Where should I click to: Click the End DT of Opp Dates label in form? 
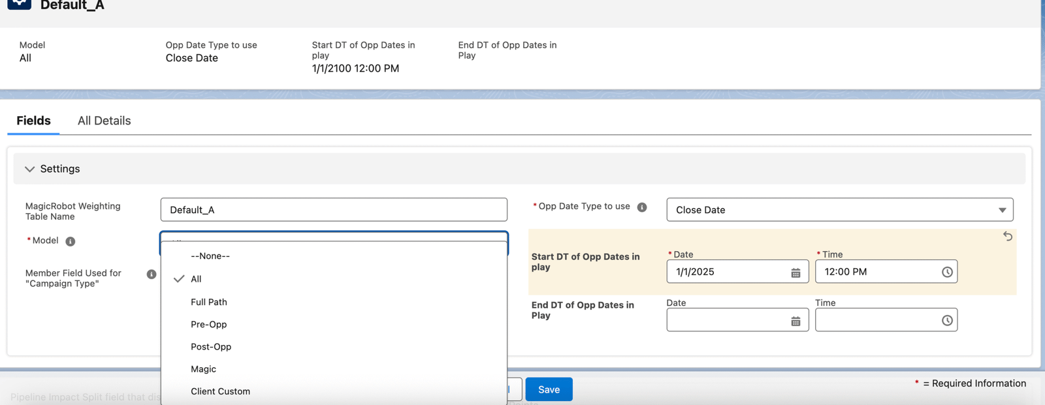(x=583, y=310)
